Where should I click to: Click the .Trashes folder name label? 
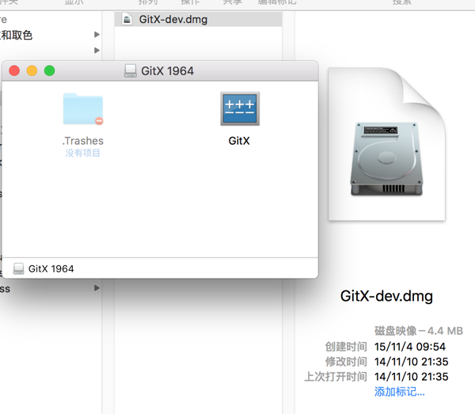pos(82,141)
